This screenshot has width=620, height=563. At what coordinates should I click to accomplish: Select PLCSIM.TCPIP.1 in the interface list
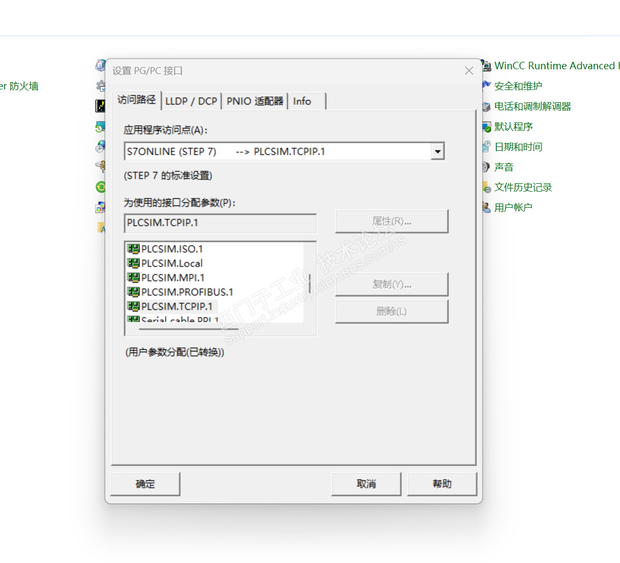point(177,306)
